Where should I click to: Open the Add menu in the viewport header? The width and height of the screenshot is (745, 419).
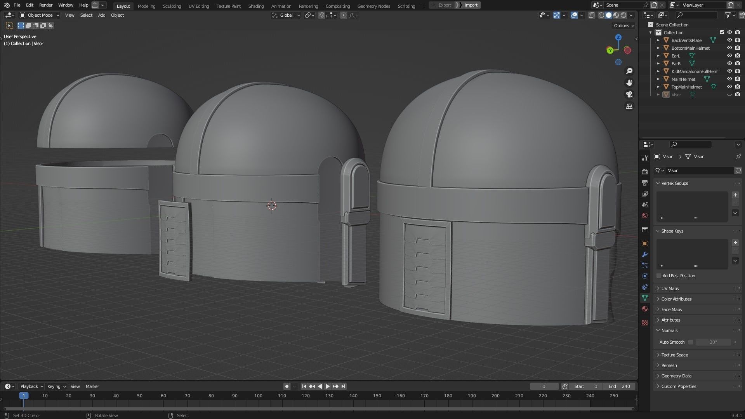[x=102, y=15]
